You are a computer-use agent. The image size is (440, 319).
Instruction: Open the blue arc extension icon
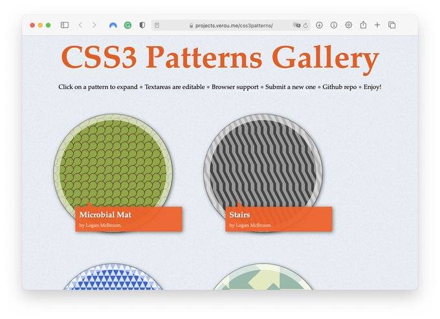pos(113,25)
